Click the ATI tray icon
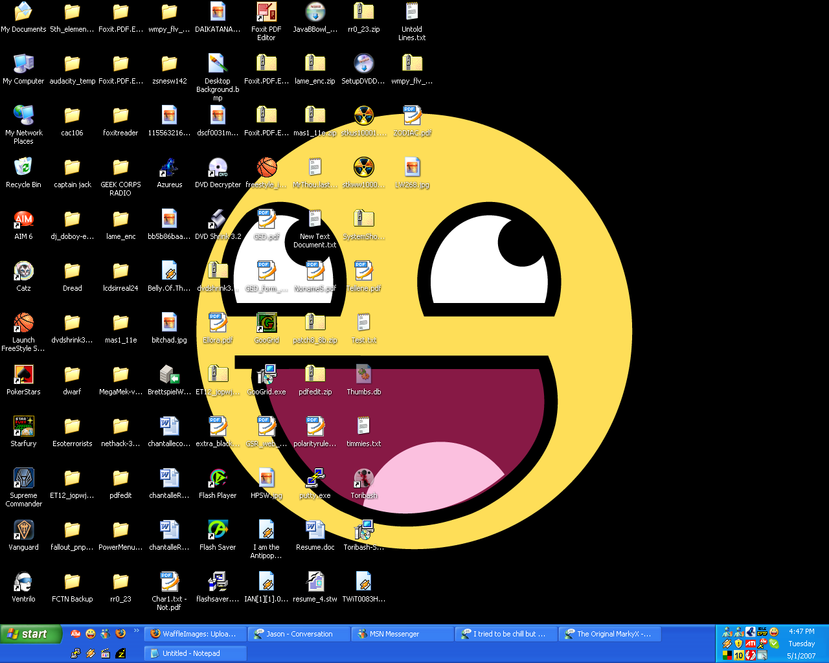 (x=751, y=644)
